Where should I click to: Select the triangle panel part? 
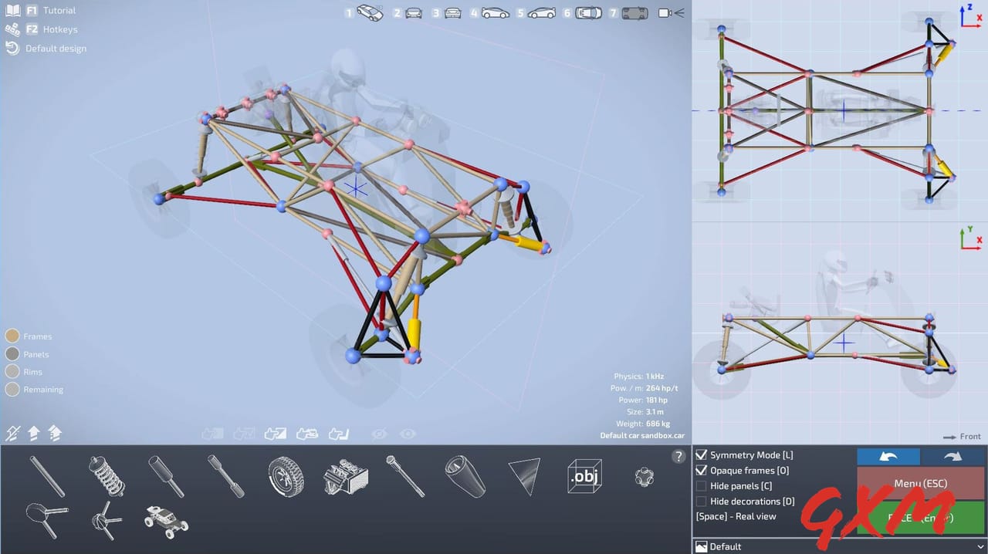(525, 476)
